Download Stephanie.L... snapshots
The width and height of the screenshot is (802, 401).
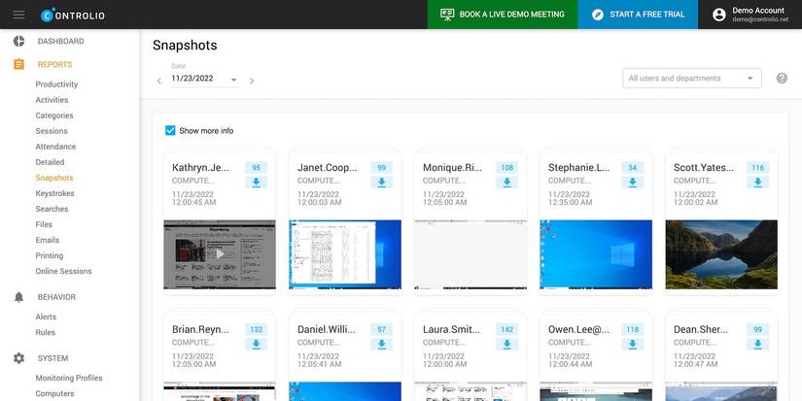(x=632, y=183)
